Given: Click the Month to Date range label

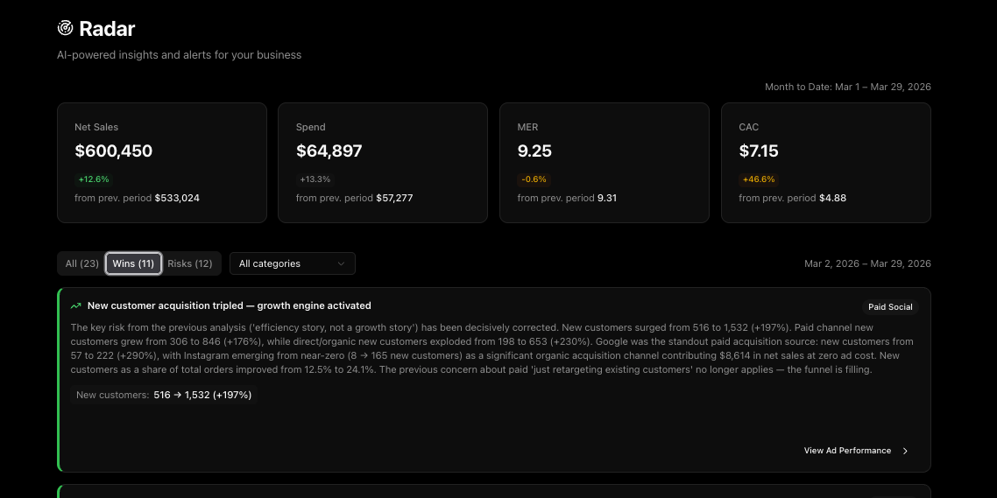Looking at the screenshot, I should tap(847, 87).
